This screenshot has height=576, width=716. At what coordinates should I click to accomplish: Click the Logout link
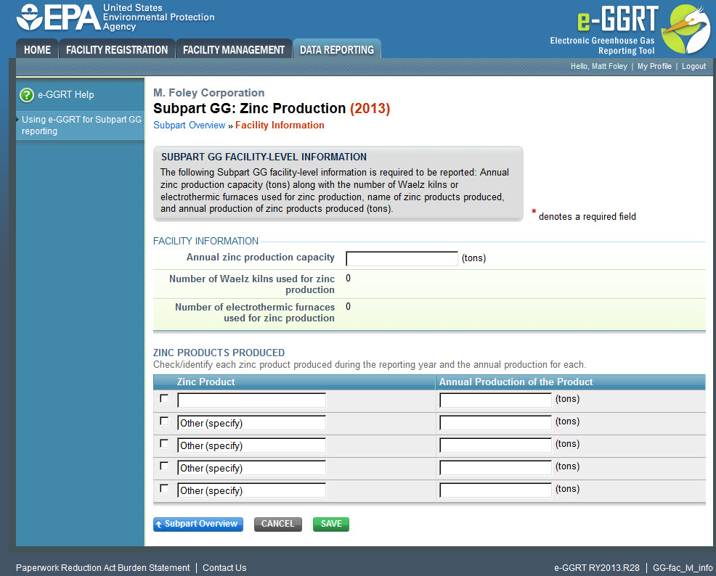[693, 66]
